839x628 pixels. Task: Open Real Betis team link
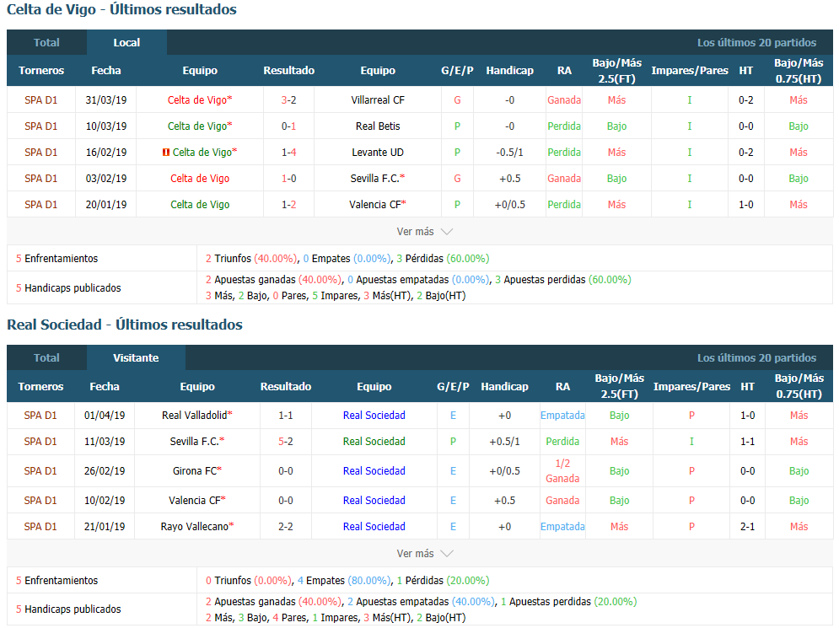[x=378, y=126]
